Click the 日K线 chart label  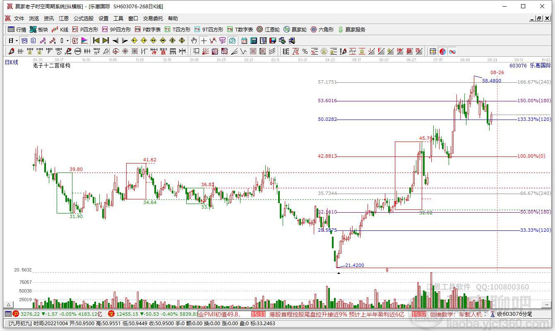(x=12, y=62)
